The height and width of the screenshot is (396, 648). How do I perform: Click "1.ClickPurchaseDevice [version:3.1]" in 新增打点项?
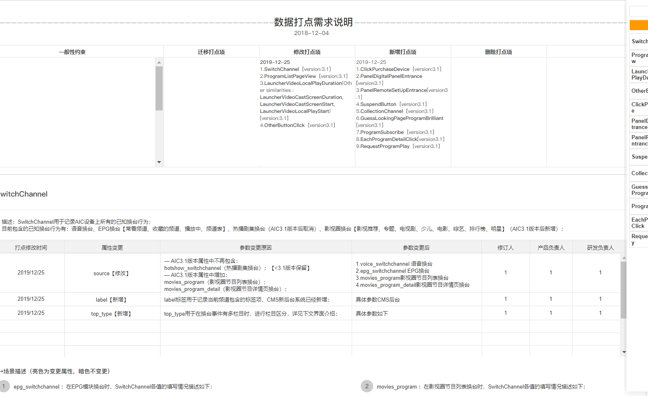point(399,69)
